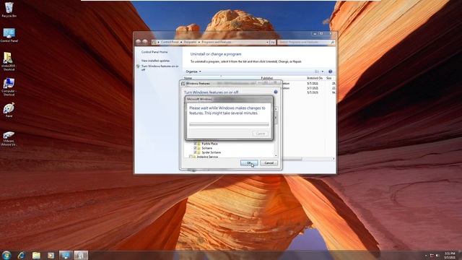Open the Recycle Bin desktop icon

tap(9, 9)
